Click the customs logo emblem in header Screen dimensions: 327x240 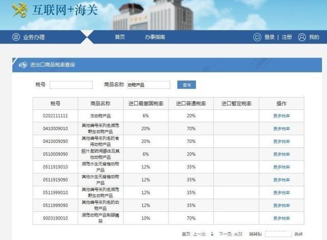tap(20, 10)
